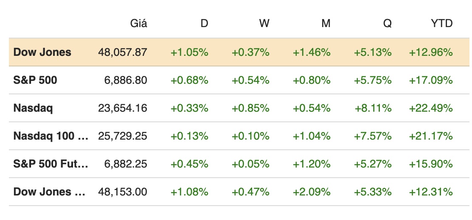Click the +0.05% weekly change value
The image size is (472, 220).
click(250, 164)
